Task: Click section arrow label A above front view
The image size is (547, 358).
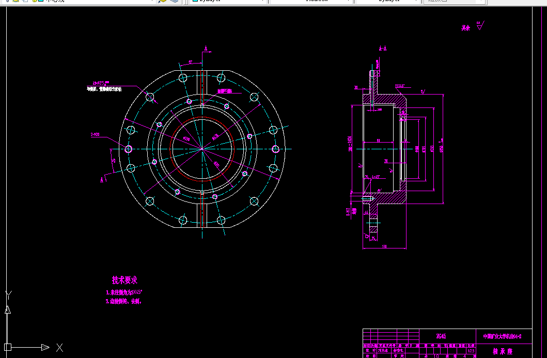Action: [206, 49]
